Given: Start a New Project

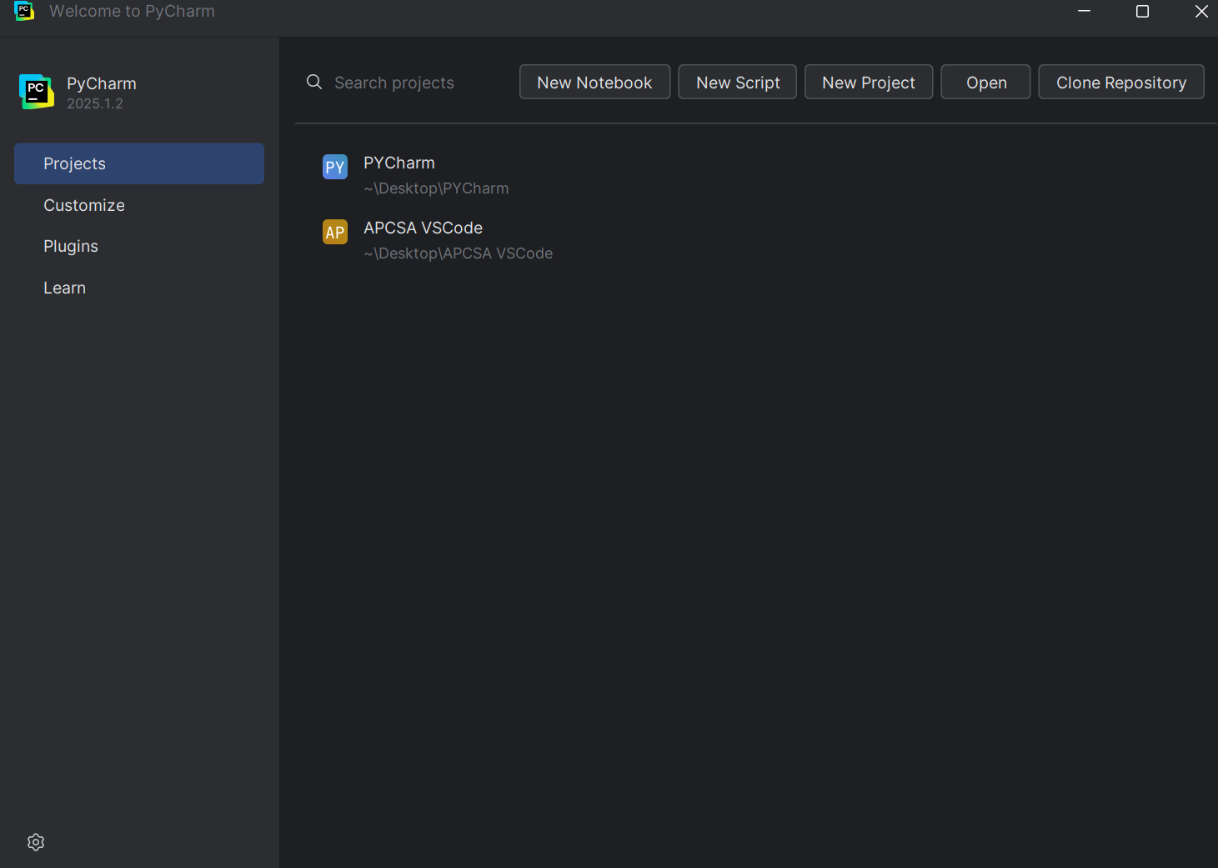Looking at the screenshot, I should (868, 82).
